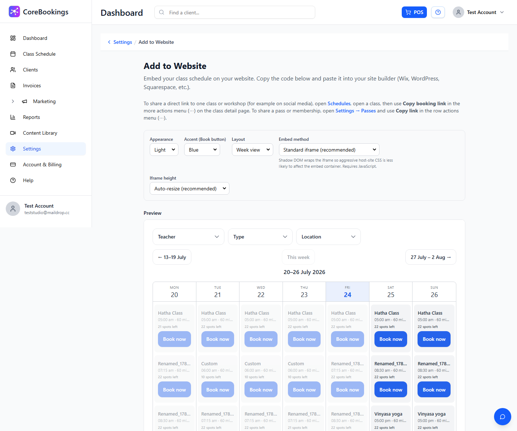Click the Settings gear icon
This screenshot has height=431, width=517.
(13, 149)
